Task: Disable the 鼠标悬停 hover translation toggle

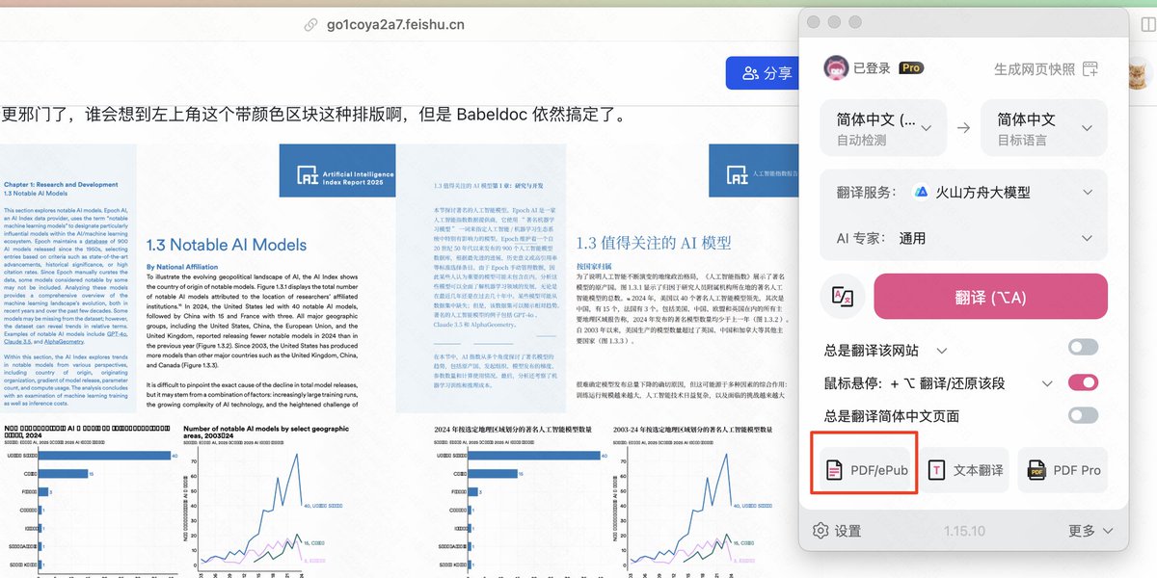Action: [x=1083, y=383]
